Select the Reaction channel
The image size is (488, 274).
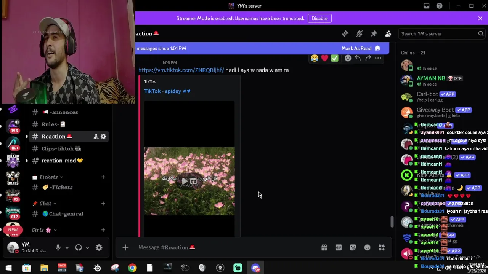69,136
